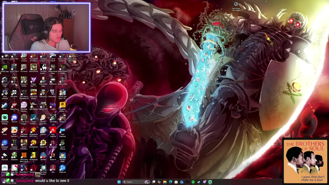Screen dimensions: 329x185
Task: Launch the Discord desktop shortcut
Action: click(14, 119)
